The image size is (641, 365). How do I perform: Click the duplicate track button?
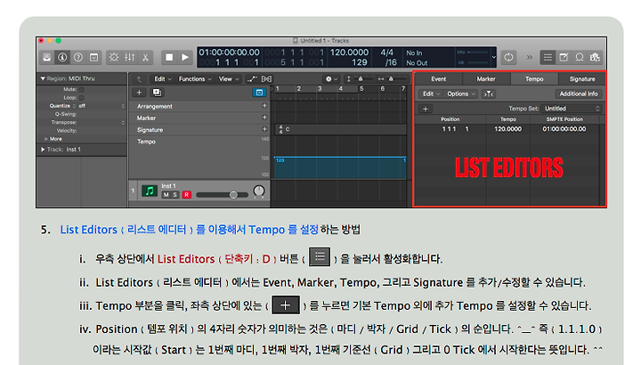[x=157, y=93]
